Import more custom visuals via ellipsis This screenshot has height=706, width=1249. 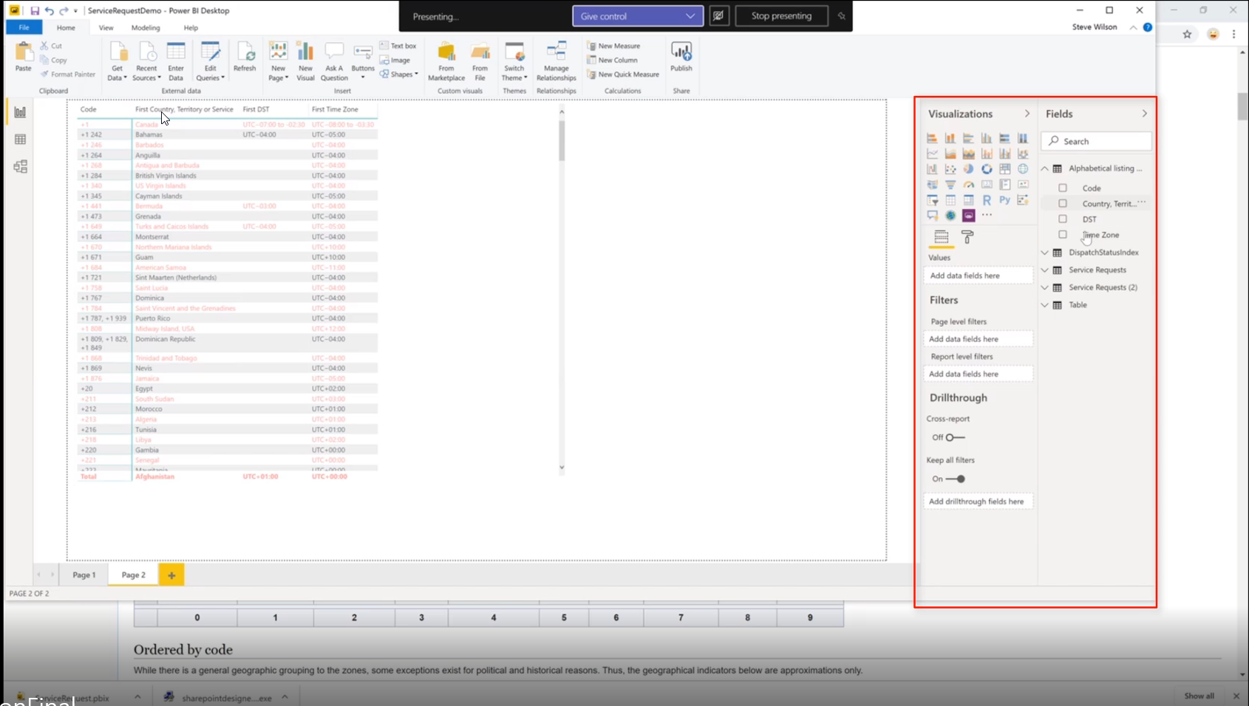point(987,215)
